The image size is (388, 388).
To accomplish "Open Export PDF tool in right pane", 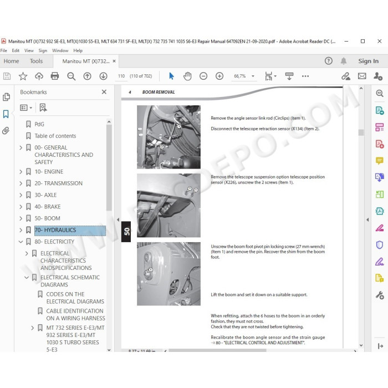I will (379, 110).
